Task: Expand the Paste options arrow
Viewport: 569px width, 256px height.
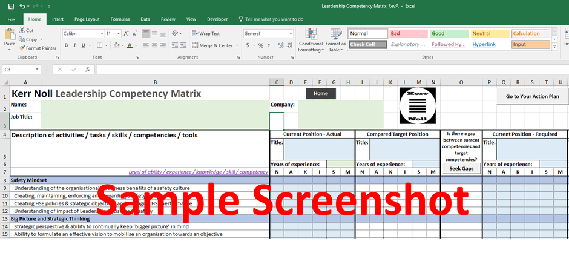Action: 10,49
